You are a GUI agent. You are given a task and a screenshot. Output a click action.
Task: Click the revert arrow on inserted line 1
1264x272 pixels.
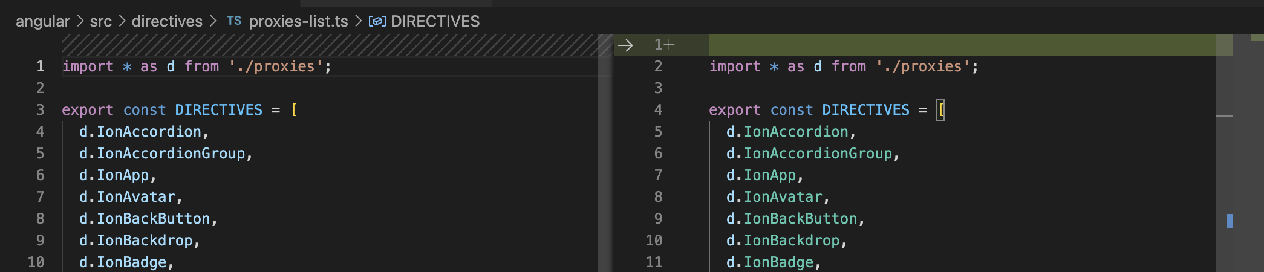coord(625,45)
